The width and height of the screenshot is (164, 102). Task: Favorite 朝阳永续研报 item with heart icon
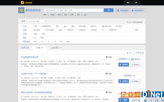pyautogui.click(x=107, y=92)
